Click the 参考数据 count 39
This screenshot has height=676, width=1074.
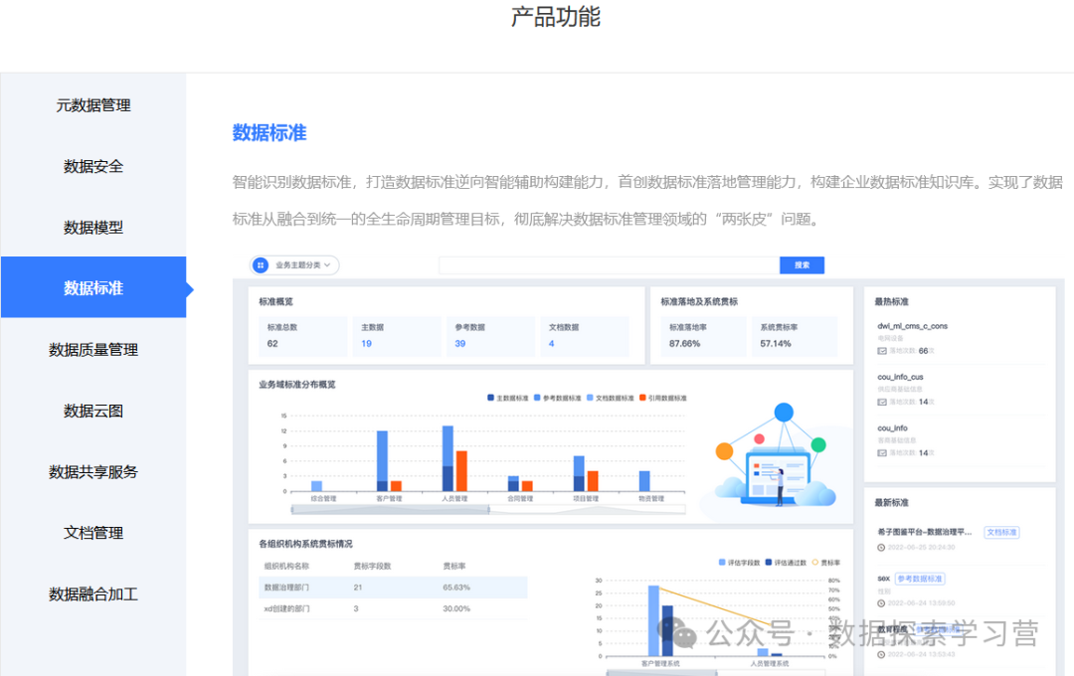[x=459, y=343]
